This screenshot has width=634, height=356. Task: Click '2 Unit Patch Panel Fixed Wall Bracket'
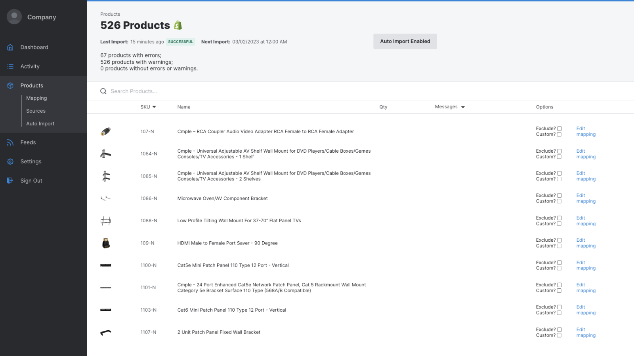pyautogui.click(x=219, y=332)
